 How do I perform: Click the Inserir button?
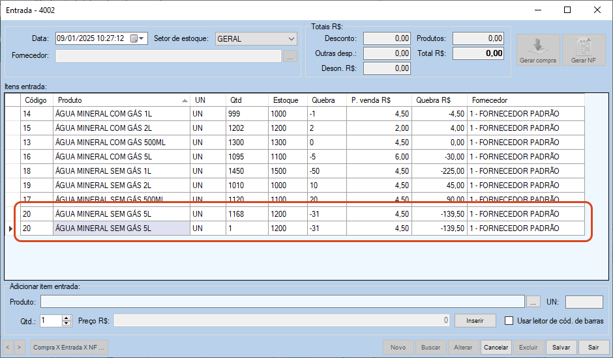tap(475, 320)
